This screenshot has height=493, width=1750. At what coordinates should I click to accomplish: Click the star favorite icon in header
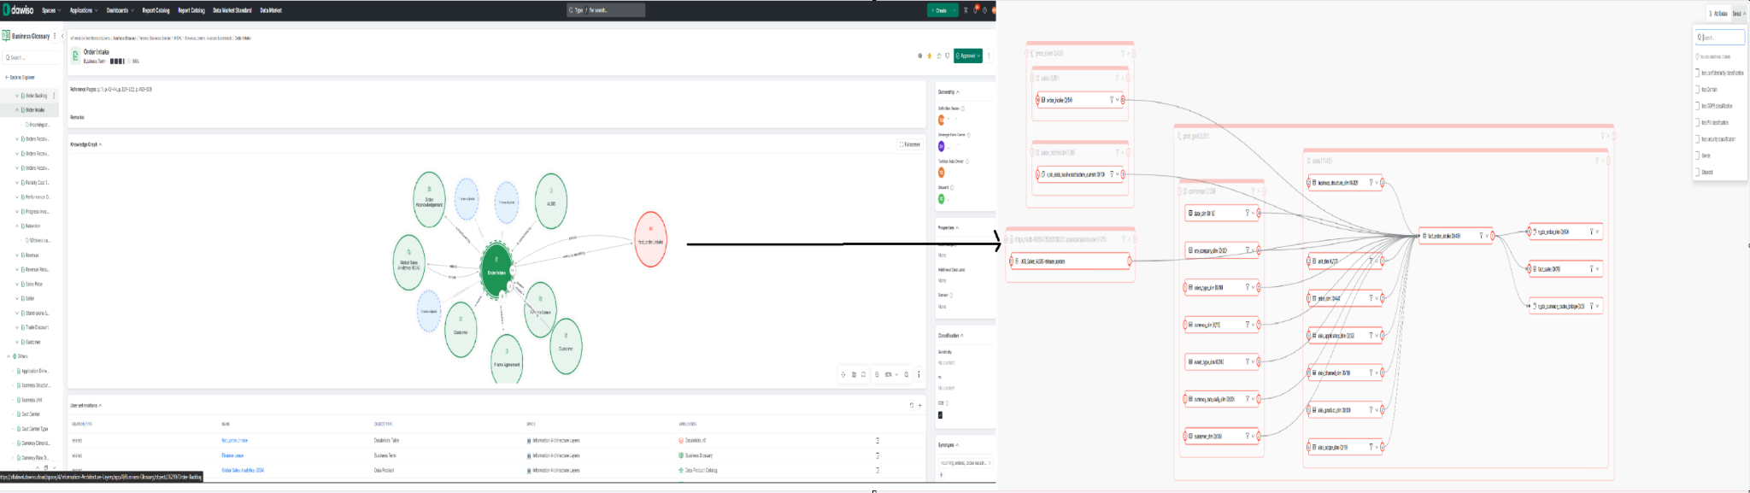[930, 56]
